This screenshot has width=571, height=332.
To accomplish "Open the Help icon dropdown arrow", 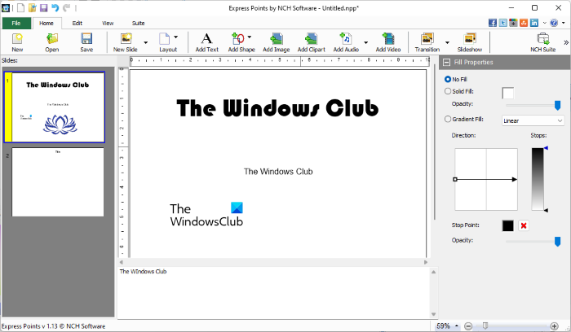I will (x=563, y=23).
